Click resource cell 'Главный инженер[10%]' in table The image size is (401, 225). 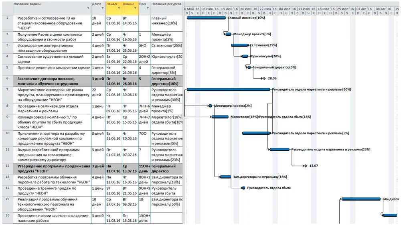tap(166, 23)
